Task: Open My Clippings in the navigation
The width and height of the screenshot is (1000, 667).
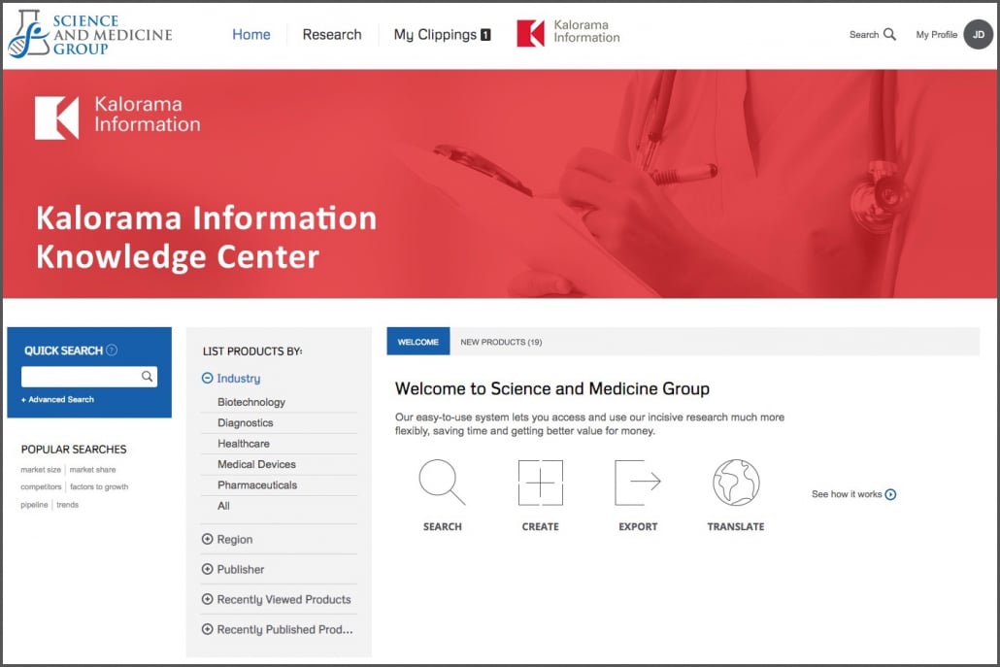Action: click(x=435, y=35)
